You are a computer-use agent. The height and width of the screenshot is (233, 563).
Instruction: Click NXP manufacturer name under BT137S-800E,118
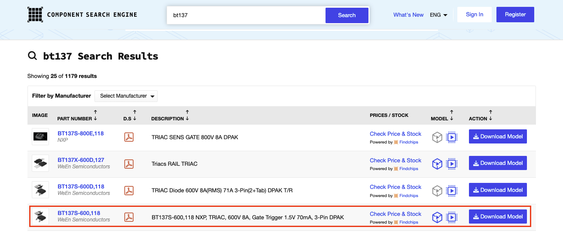pos(63,140)
